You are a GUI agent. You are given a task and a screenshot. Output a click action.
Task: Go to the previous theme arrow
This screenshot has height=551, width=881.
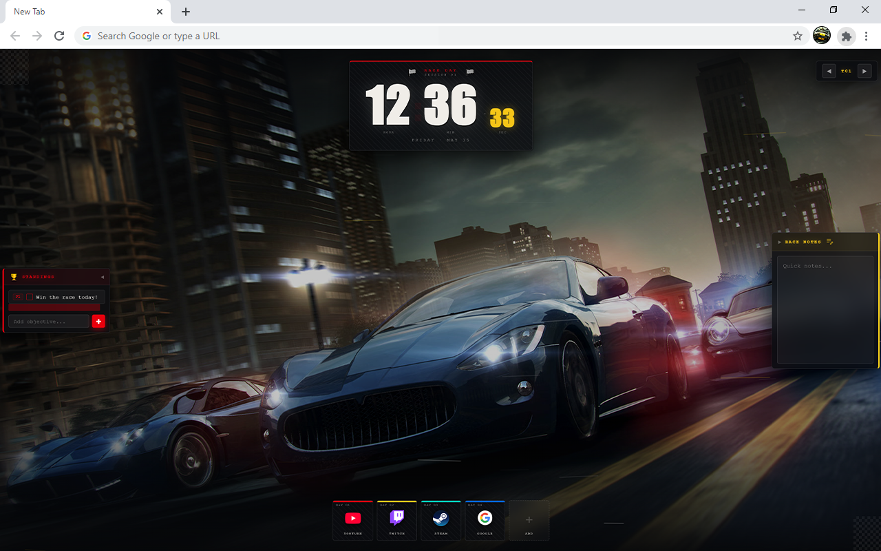[829, 71]
